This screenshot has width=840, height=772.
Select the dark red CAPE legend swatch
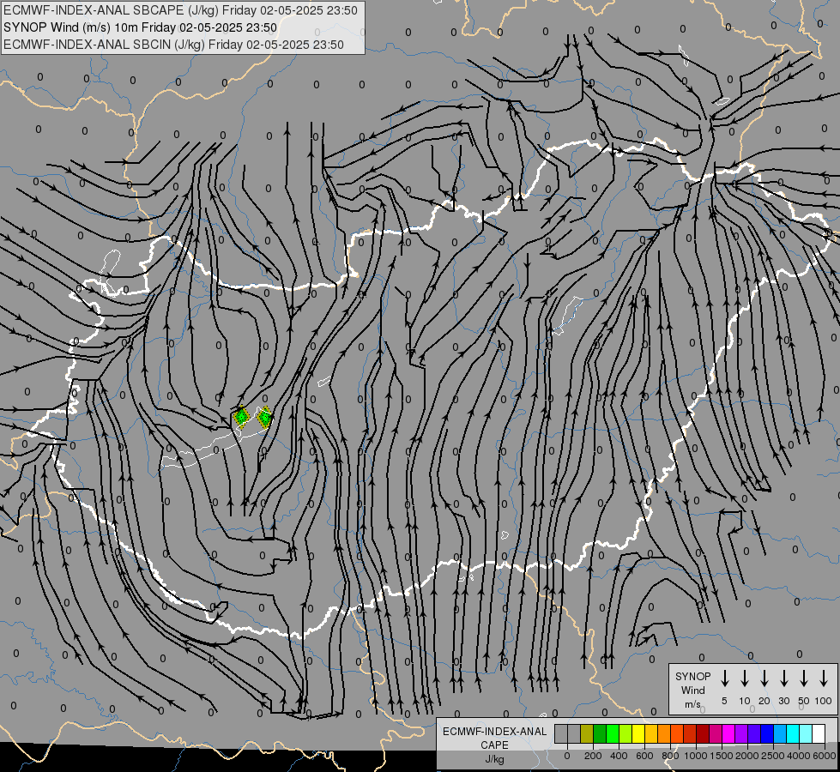pos(703,733)
